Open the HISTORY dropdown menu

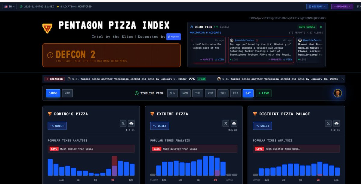point(317,7)
